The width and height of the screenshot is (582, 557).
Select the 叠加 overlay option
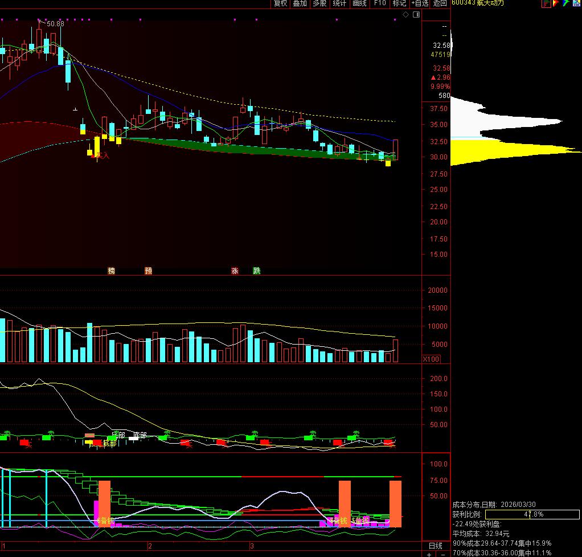(300, 3)
